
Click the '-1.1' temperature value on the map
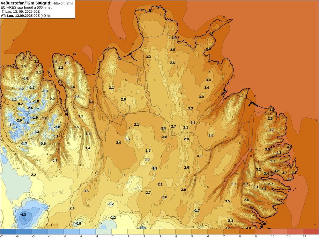click(113, 218)
